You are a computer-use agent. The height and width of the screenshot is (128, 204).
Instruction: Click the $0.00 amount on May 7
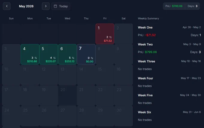pyautogui.click(x=90, y=61)
